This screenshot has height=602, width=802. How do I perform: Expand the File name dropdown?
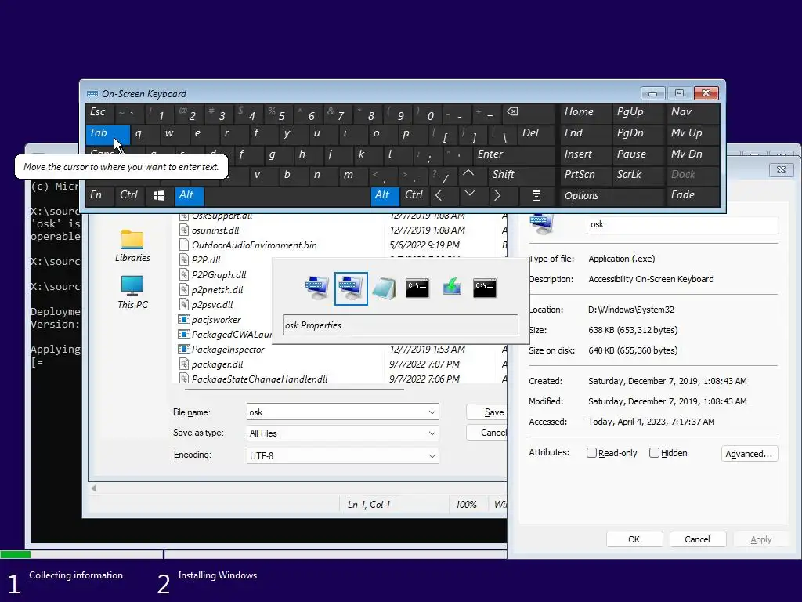432,412
